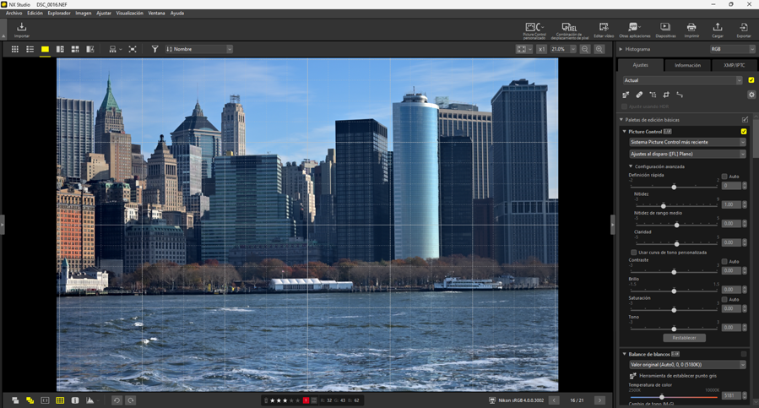Click the zoom out magnifier
Image resolution: width=759 pixels, height=408 pixels.
point(585,50)
